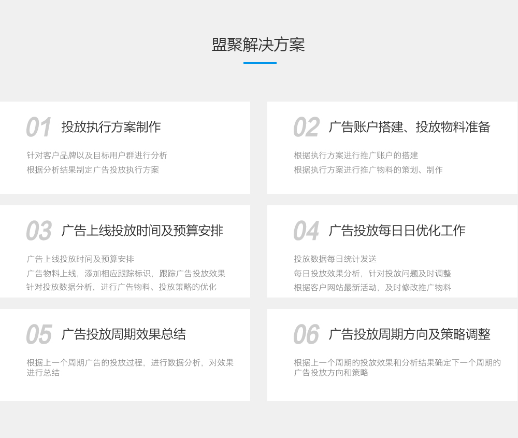Select the title 广告投放周期方向及策略调整
This screenshot has width=518, height=438.
pyautogui.click(x=409, y=334)
